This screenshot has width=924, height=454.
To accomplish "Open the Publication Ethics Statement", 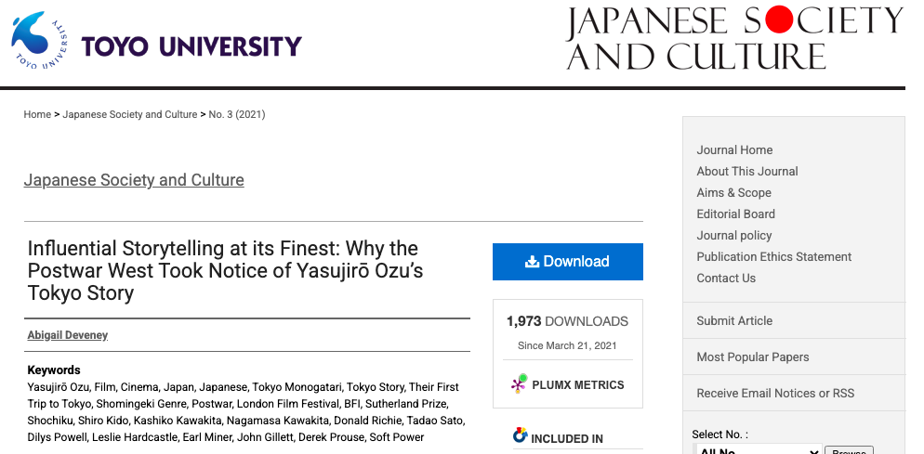I will pos(773,256).
